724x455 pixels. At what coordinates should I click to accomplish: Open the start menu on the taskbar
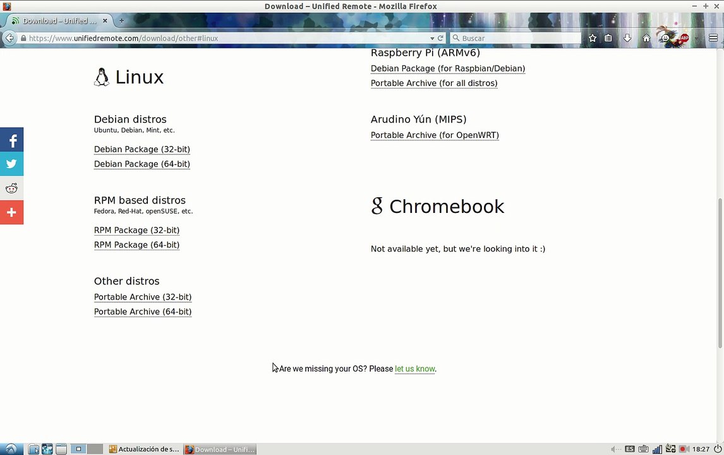pyautogui.click(x=11, y=449)
